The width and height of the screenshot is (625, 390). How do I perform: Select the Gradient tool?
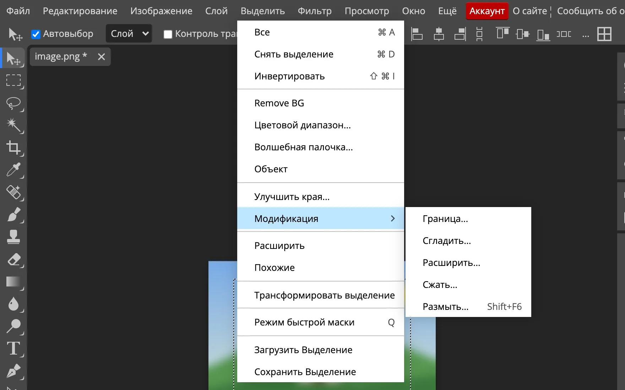click(x=13, y=282)
